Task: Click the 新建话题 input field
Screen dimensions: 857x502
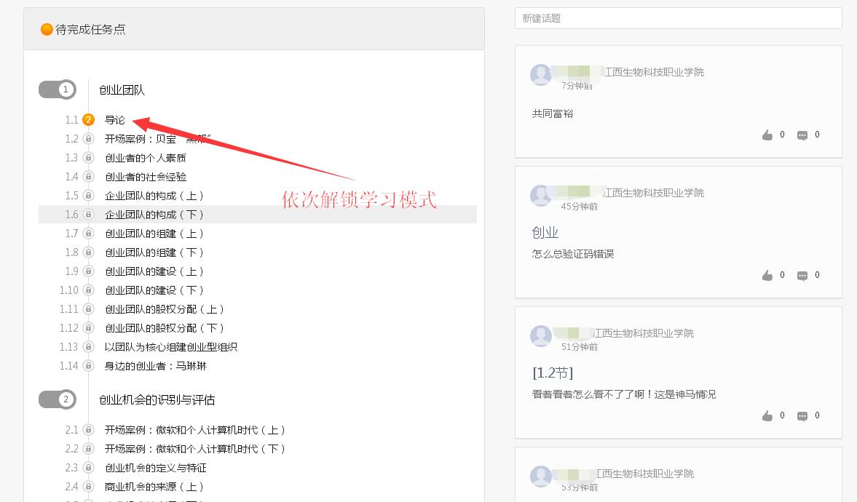Action: tap(677, 18)
